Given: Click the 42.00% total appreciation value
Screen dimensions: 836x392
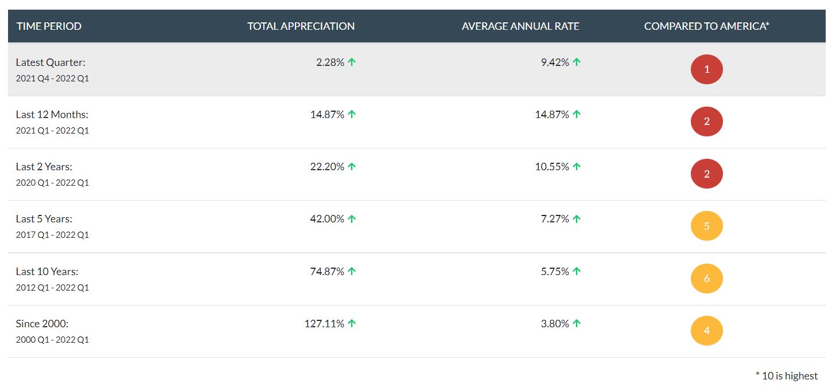Looking at the screenshot, I should point(327,219).
